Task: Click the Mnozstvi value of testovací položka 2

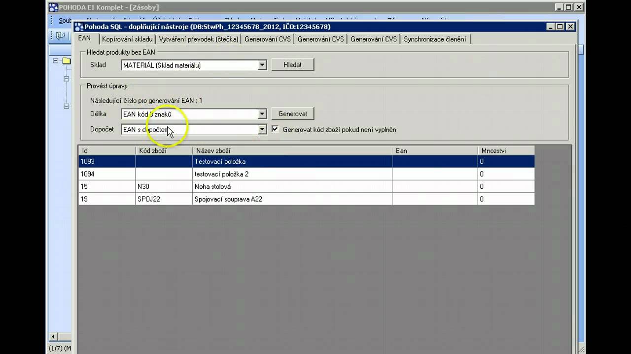Action: [x=506, y=174]
